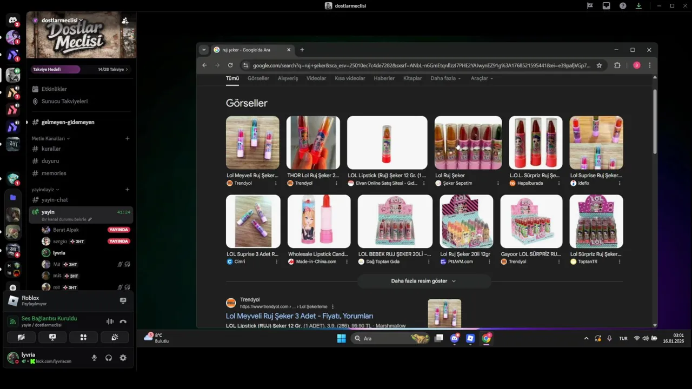
Task: Switch to Haberler search tab
Action: (384, 78)
